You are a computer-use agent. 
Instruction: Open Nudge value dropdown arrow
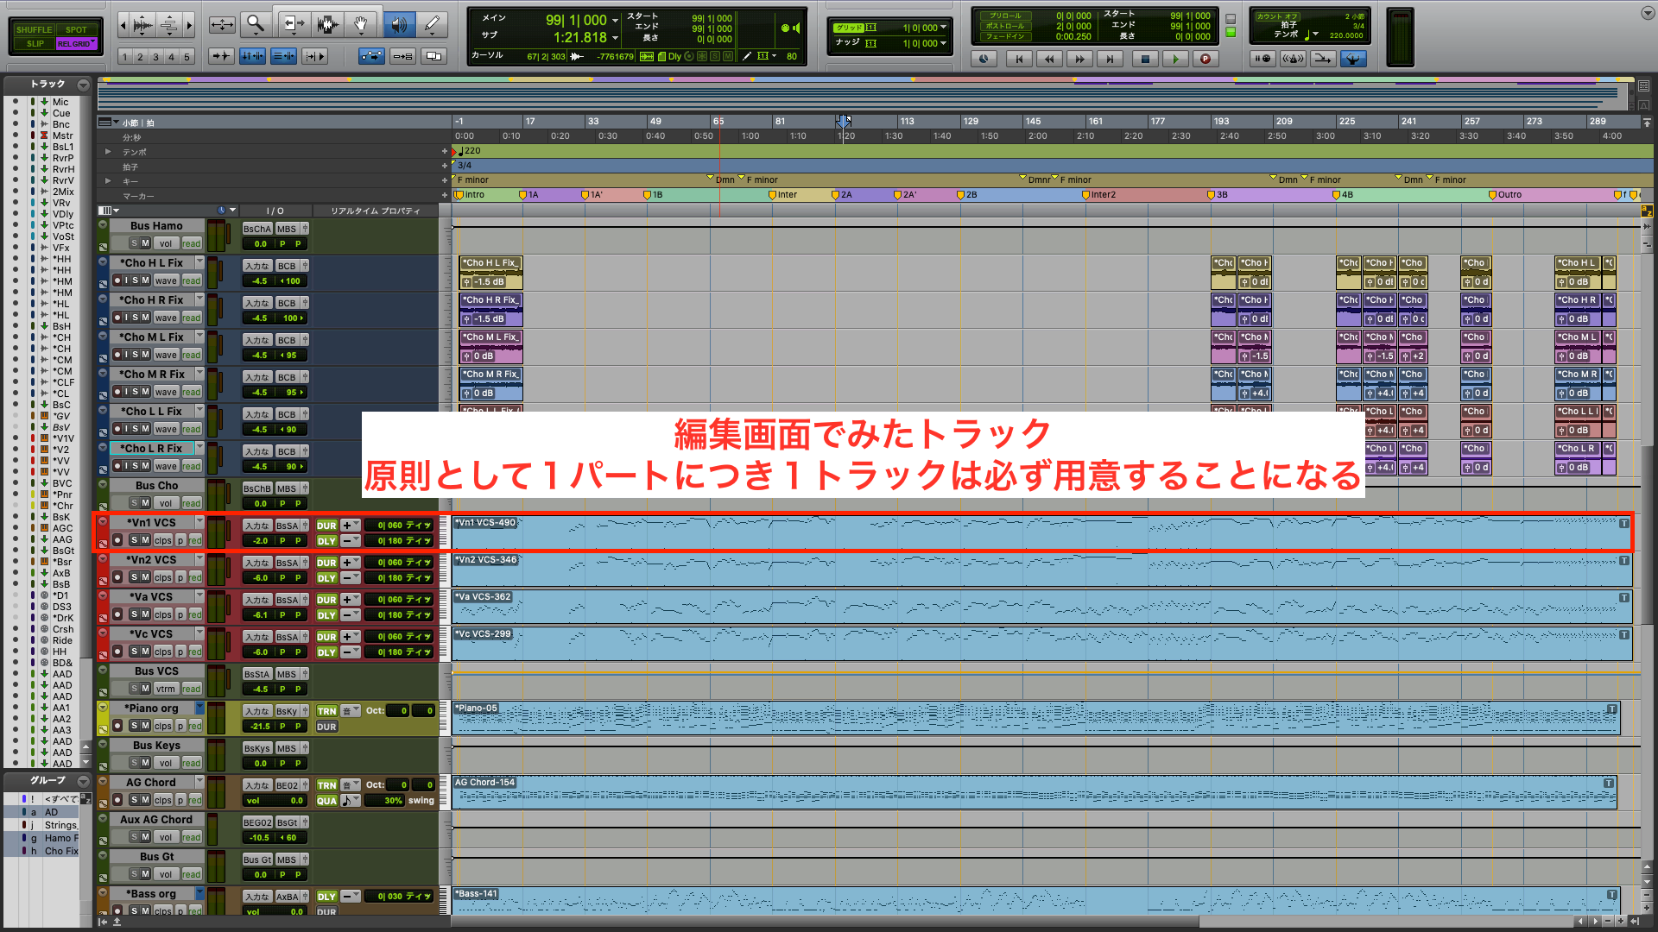pyautogui.click(x=943, y=43)
